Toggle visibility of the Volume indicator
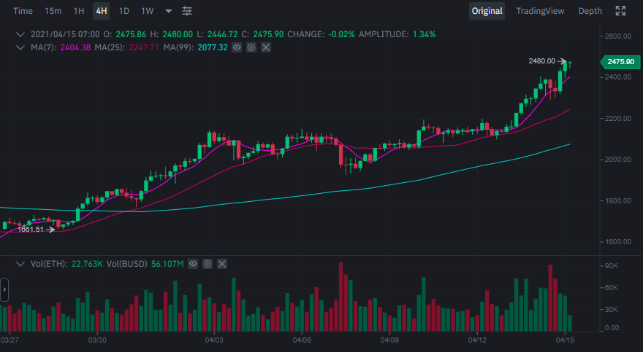Viewport: 643px width, 352px height. [x=193, y=263]
